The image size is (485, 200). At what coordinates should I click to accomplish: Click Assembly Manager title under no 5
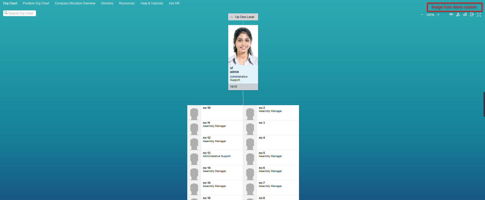pyautogui.click(x=270, y=156)
